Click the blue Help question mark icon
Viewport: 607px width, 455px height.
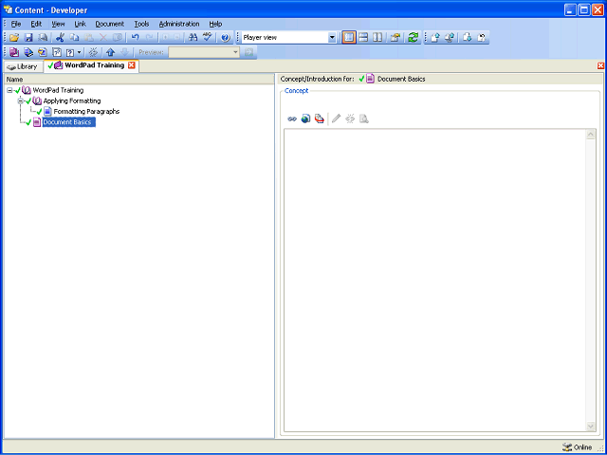(226, 38)
